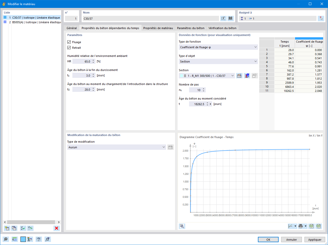Click the section info icon with blue i

coord(247,76)
